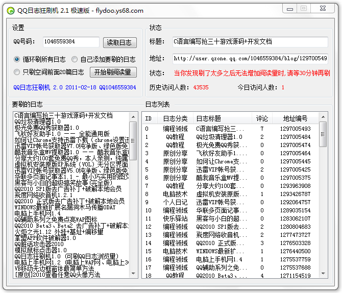Select table row with 地址编号 1275537759
Screen dimensions: 342x293
tap(230, 259)
